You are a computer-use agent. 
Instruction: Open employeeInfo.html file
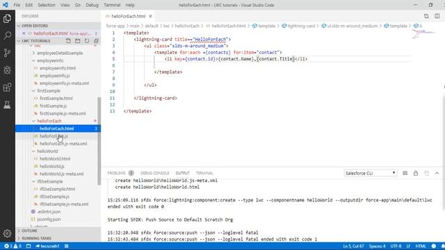click(x=57, y=68)
